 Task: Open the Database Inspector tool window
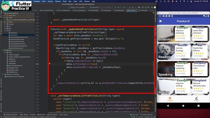pos(10,115)
